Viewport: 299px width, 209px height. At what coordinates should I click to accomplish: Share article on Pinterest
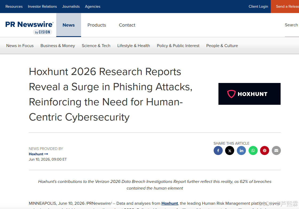[x=265, y=151]
